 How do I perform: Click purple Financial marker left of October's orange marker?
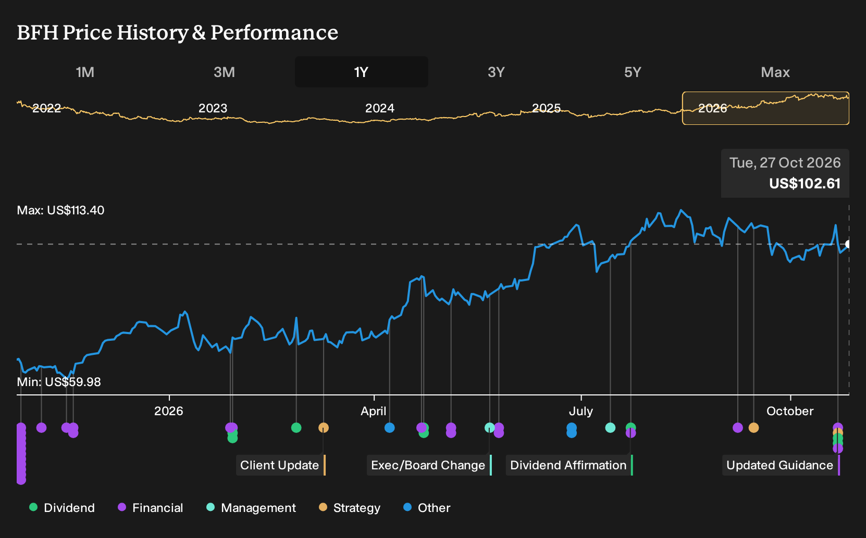(x=738, y=428)
